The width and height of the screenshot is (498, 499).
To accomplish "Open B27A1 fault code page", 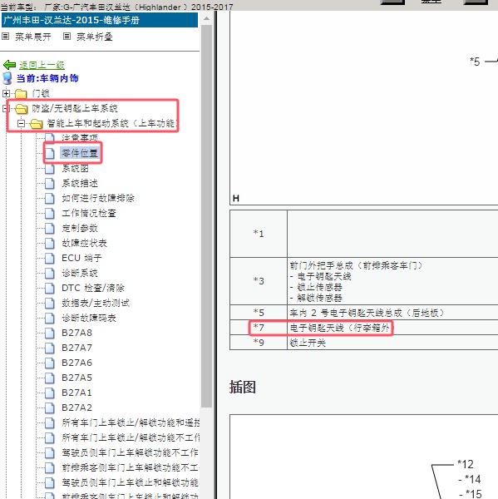I will point(76,393).
